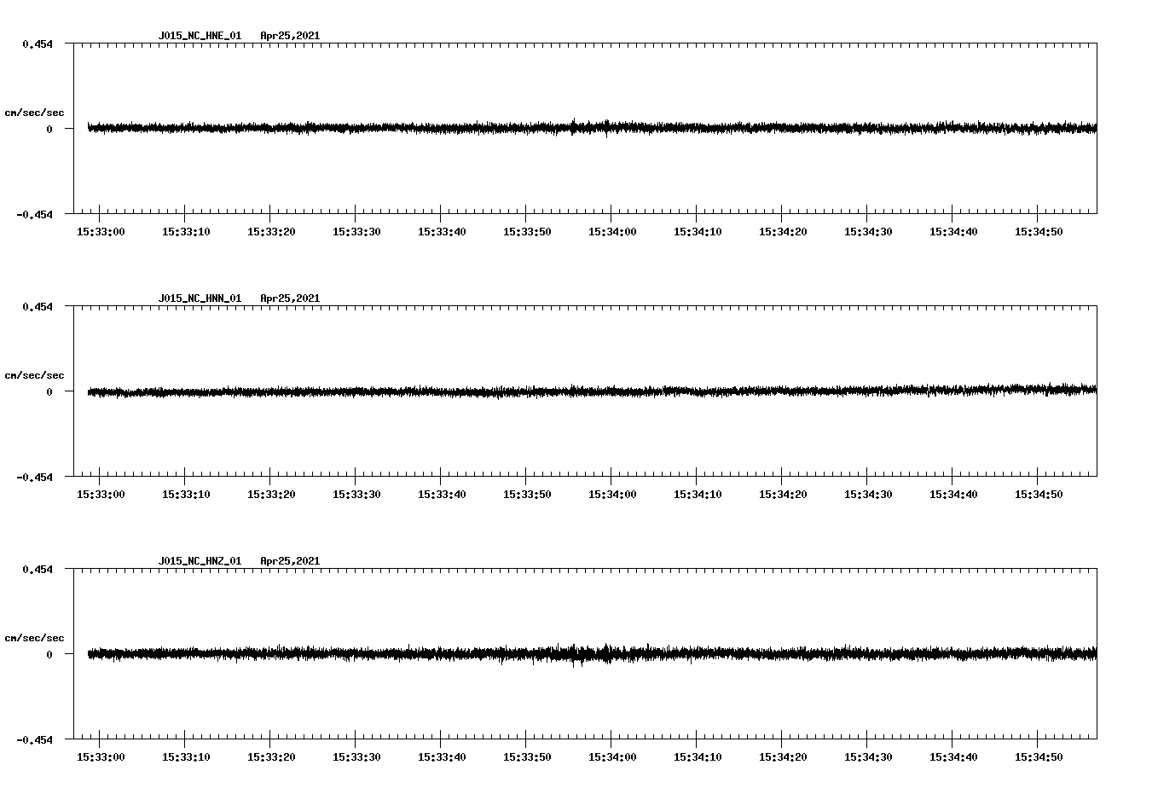The height and width of the screenshot is (788, 1158).
Task: Select the 15:33:00 tick label on top axis
Action: [101, 231]
